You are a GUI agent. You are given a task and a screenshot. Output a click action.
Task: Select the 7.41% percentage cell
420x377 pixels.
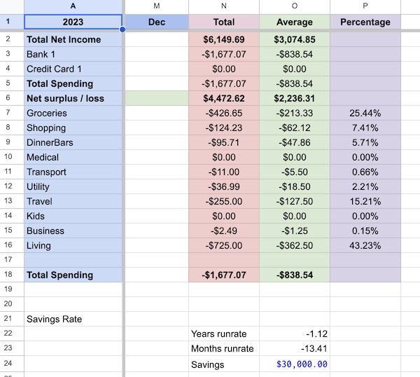tap(365, 128)
